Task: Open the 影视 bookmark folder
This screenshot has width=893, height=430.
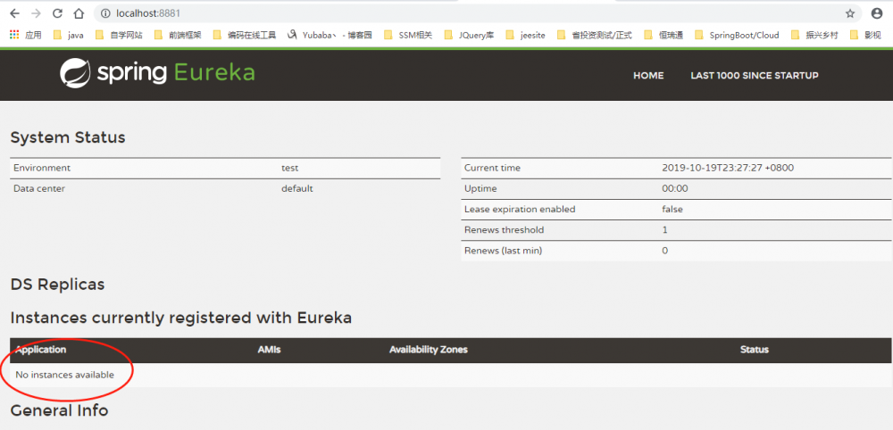Action: point(865,36)
